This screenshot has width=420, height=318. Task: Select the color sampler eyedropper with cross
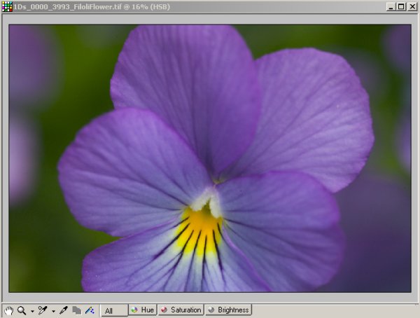click(43, 310)
